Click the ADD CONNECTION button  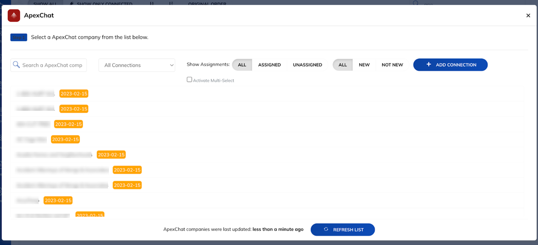point(450,65)
